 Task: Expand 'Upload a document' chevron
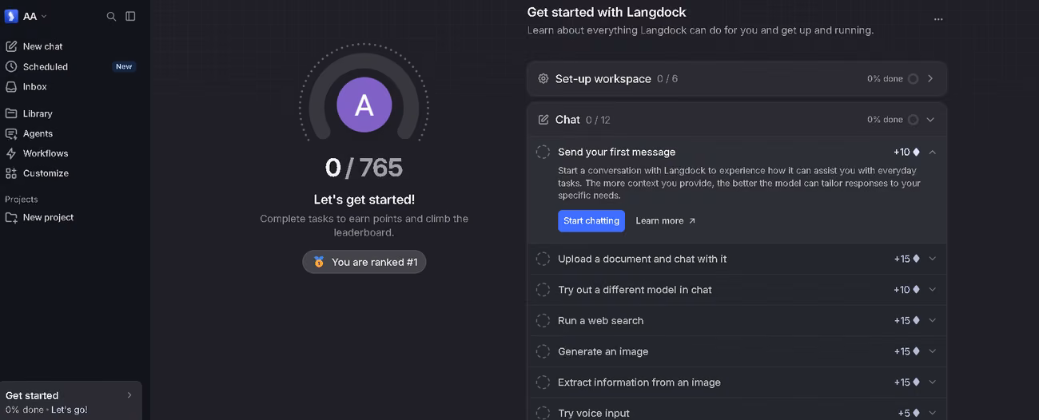tap(932, 259)
